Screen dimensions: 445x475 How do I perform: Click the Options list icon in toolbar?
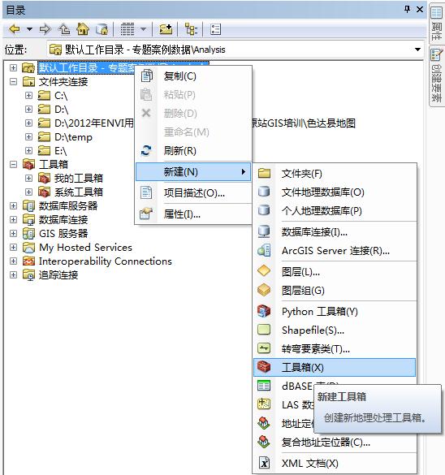[215, 29]
